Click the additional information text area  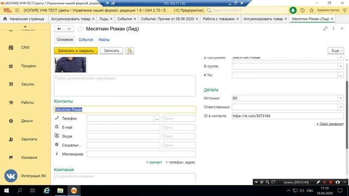pyautogui.click(x=125, y=85)
